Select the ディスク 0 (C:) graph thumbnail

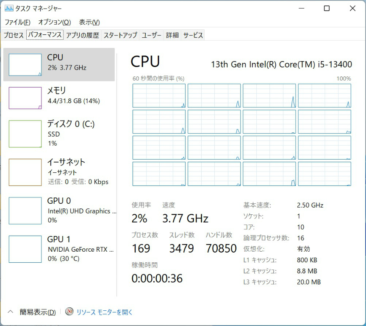point(25,134)
